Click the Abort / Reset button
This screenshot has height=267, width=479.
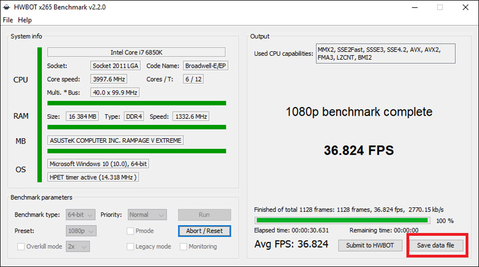click(x=204, y=231)
